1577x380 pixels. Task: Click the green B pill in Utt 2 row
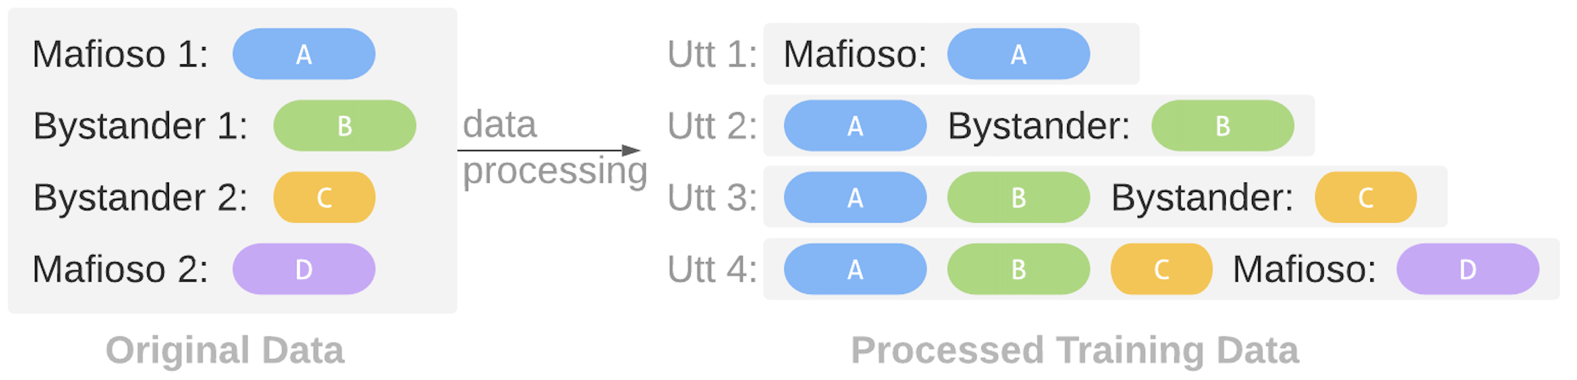(x=1222, y=126)
